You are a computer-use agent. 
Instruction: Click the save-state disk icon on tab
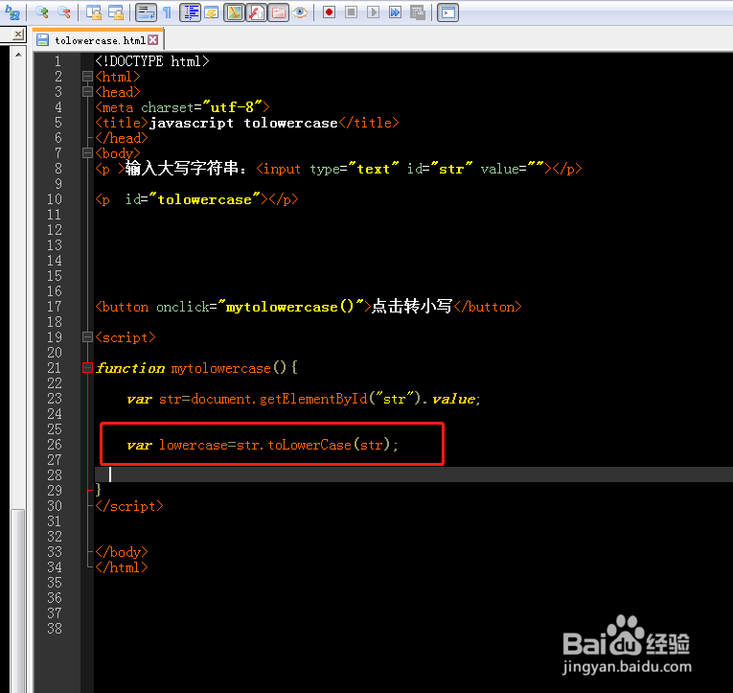pos(42,40)
